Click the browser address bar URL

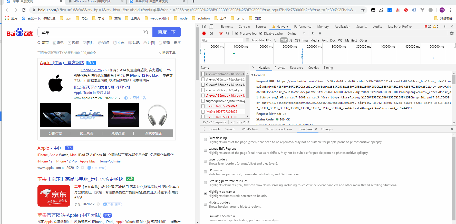click(x=197, y=10)
